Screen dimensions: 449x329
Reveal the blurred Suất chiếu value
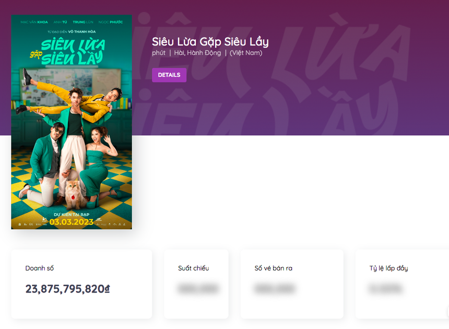(198, 288)
